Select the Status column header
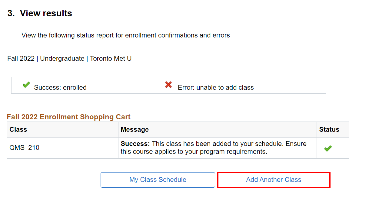Viewport: 369px width, 197px height. point(329,130)
